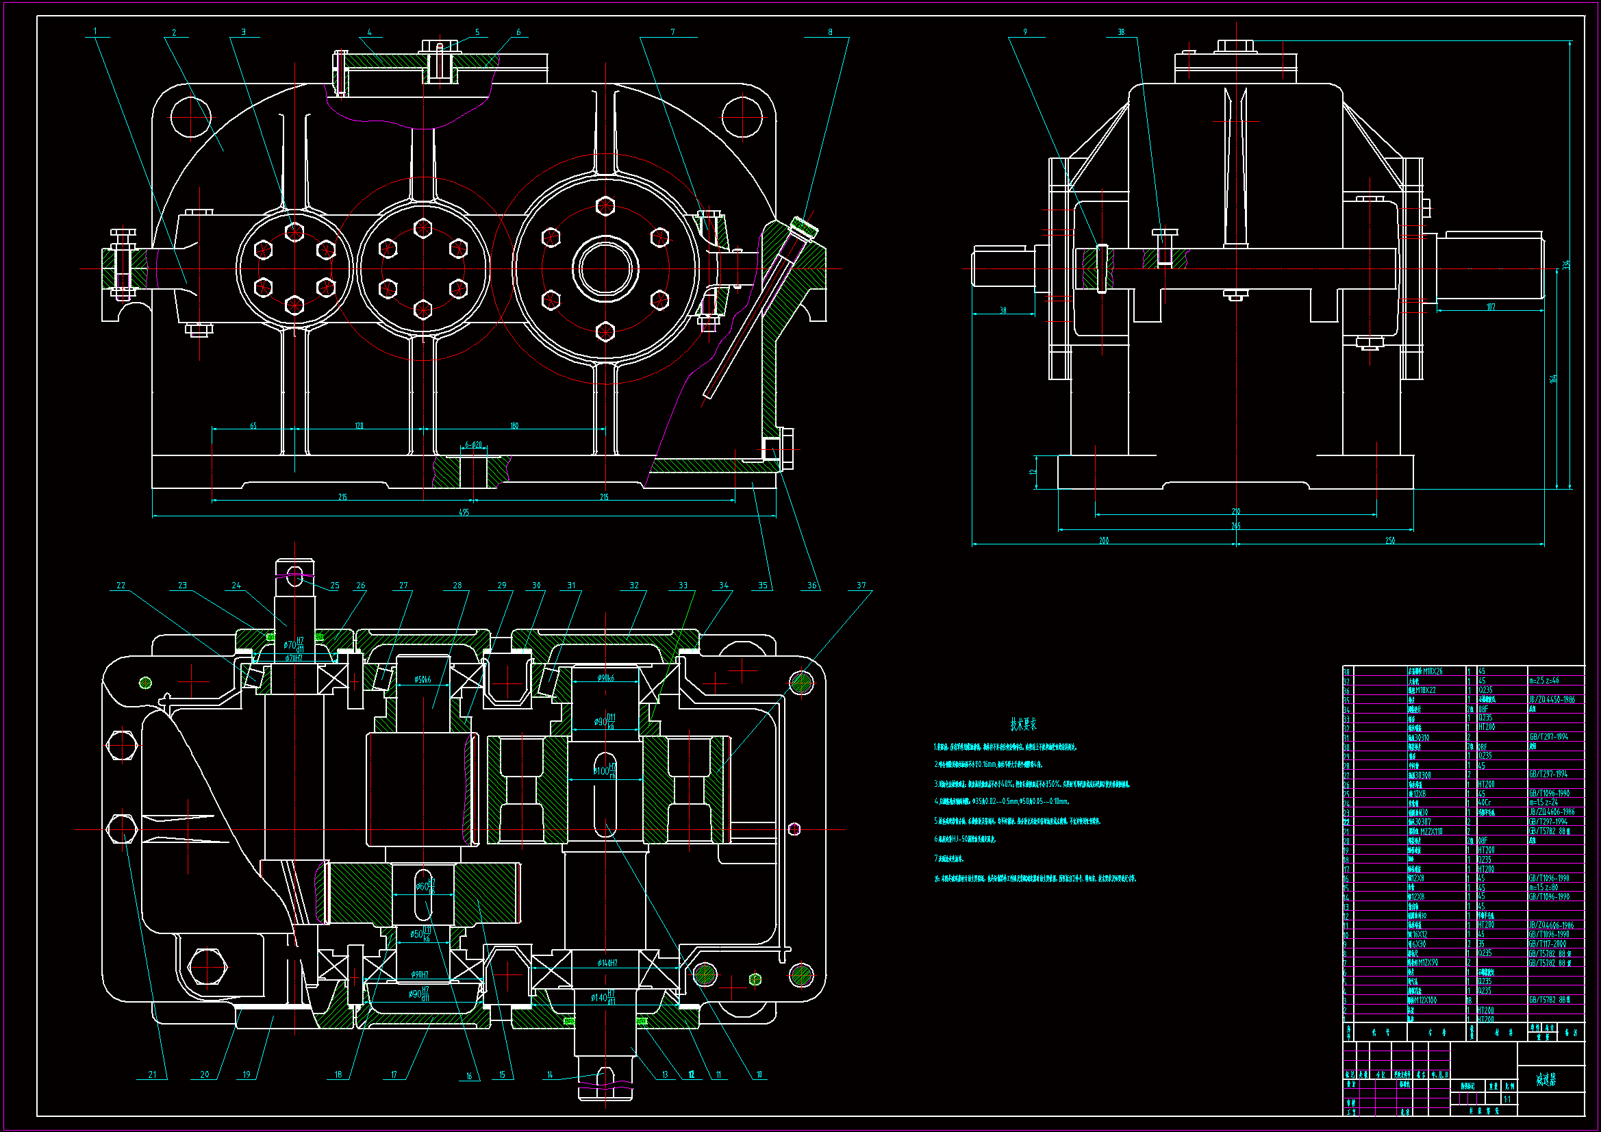
Task: Select the m=2.5 z=46 remark in parts list
Action: pyautogui.click(x=1543, y=681)
